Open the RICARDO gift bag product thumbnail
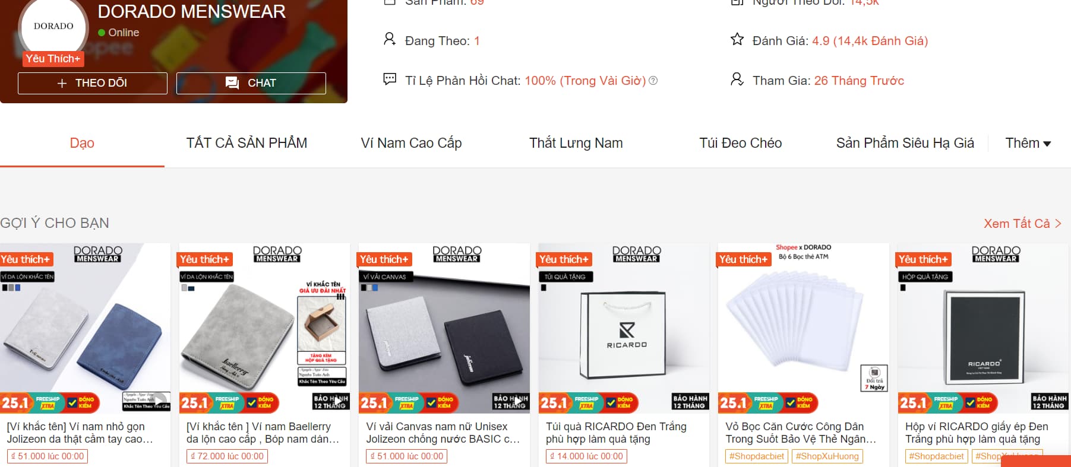The width and height of the screenshot is (1071, 467). pos(624,328)
